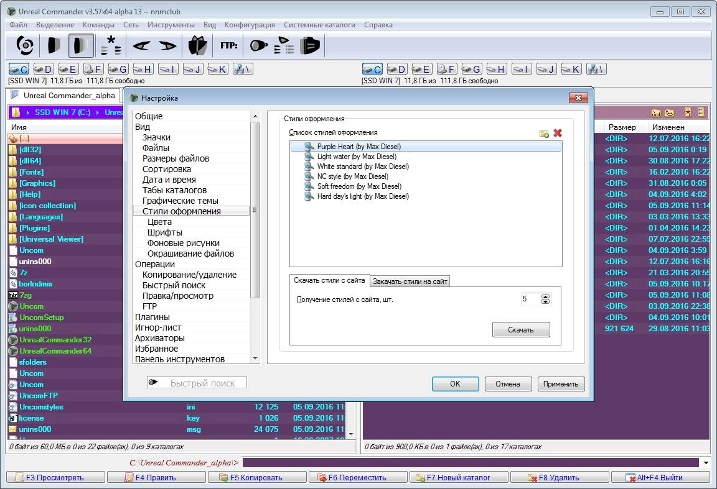Click the asterisk select group toolbar icon
The height and width of the screenshot is (489, 717).
point(111,45)
